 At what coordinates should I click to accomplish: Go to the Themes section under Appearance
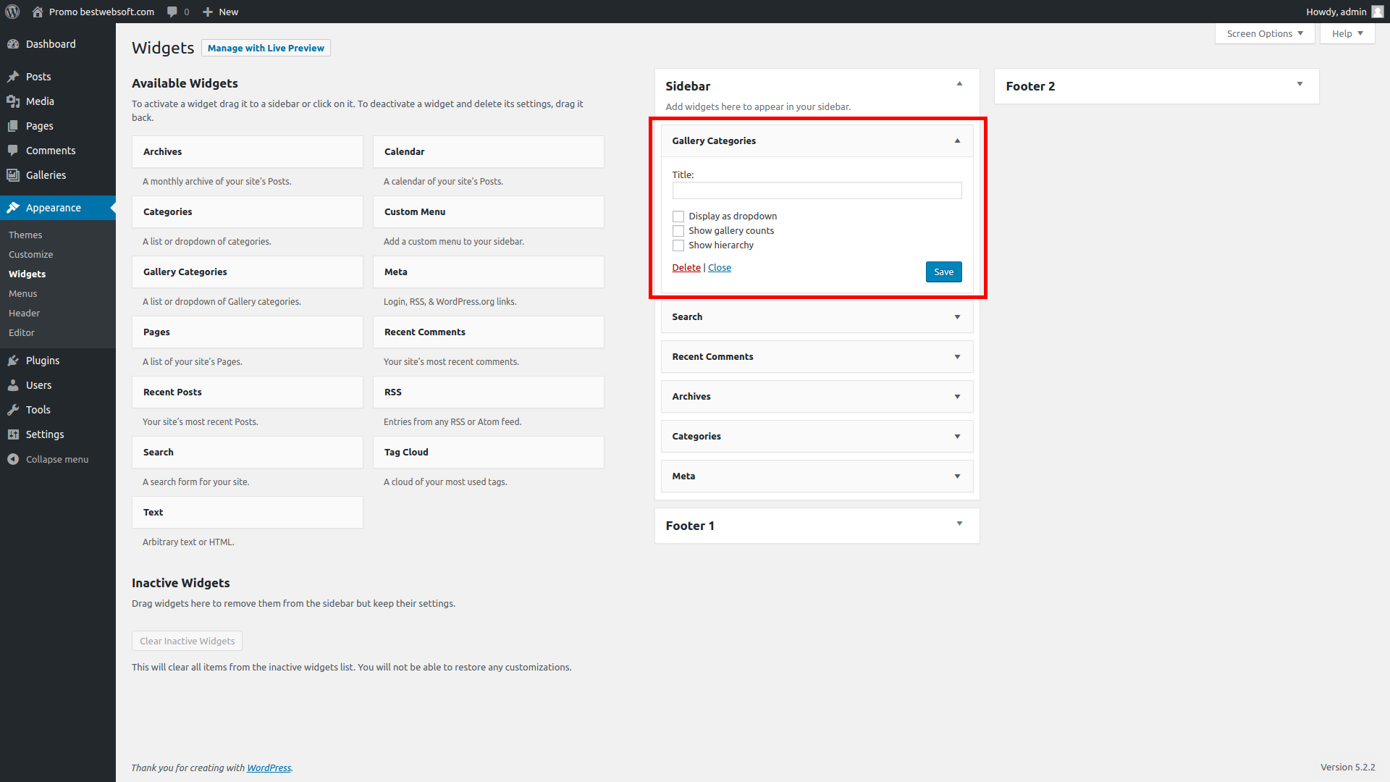[x=25, y=235]
